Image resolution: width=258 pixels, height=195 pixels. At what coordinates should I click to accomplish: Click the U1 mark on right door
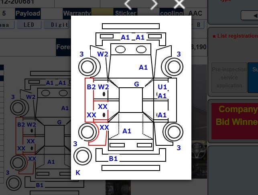tap(162, 87)
